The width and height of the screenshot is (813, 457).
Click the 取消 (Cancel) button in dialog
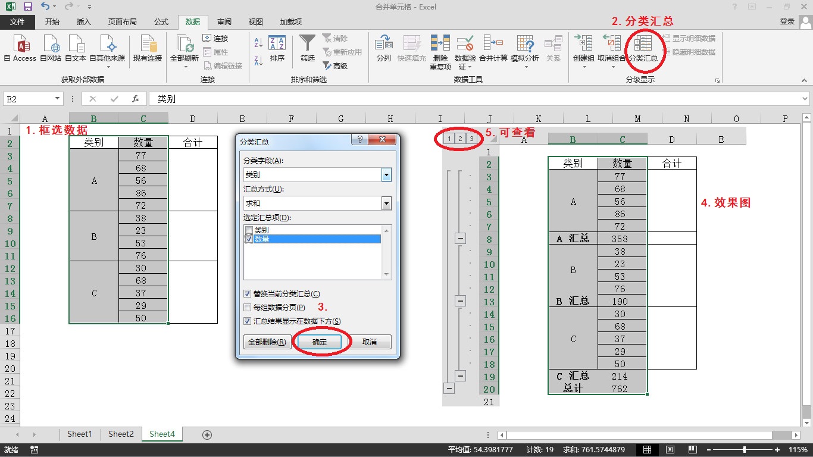coord(370,342)
